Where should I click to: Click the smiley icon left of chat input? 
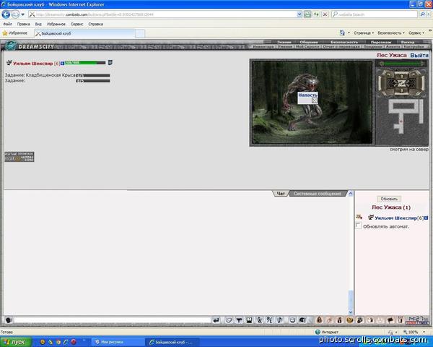coord(9,320)
